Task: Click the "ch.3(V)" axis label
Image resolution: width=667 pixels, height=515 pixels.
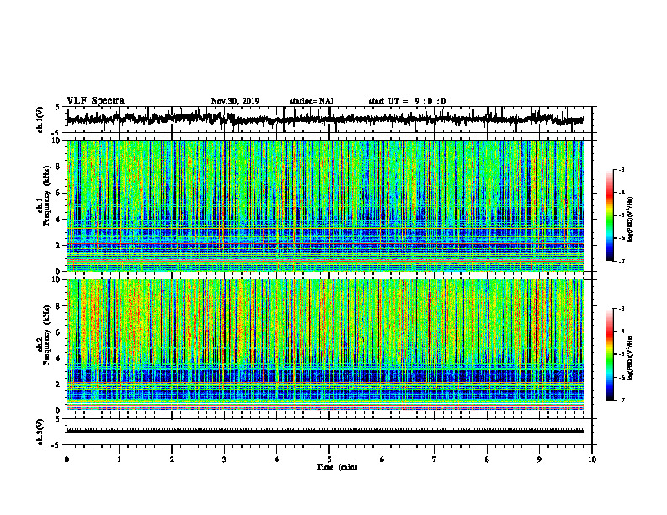Action: [x=40, y=432]
